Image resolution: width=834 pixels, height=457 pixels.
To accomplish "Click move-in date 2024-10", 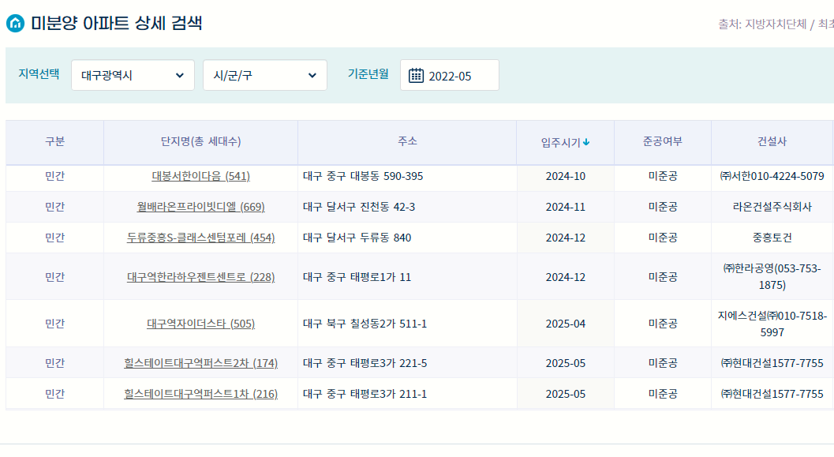I will (x=566, y=176).
